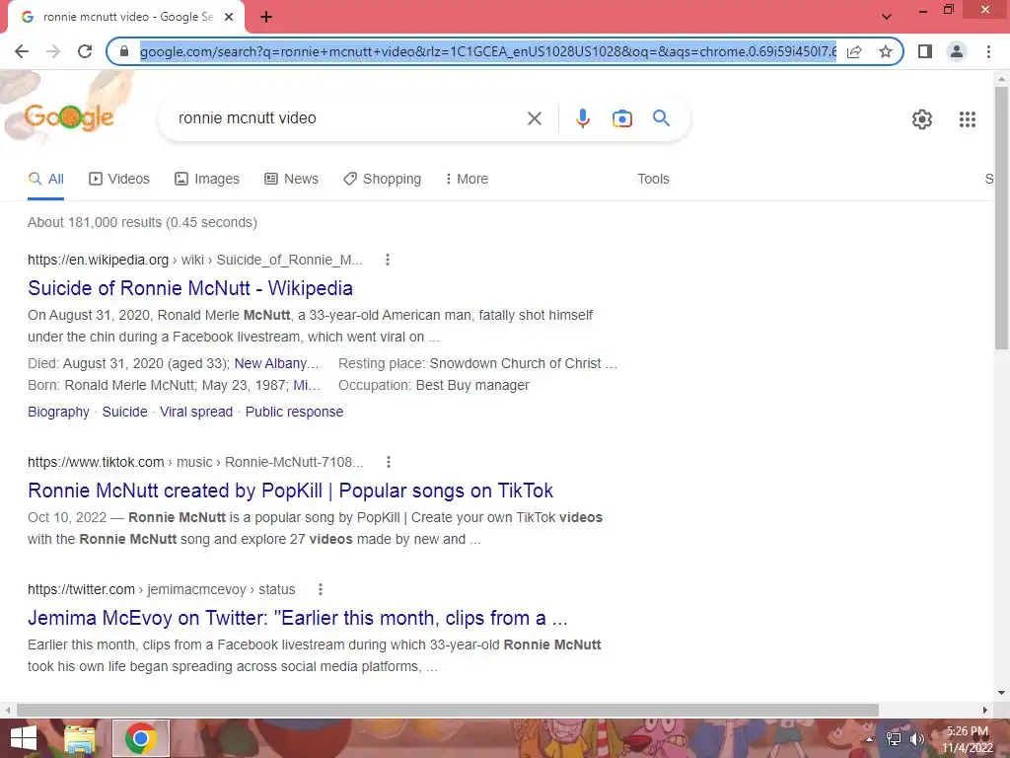Expand the More search categories menu

point(467,180)
